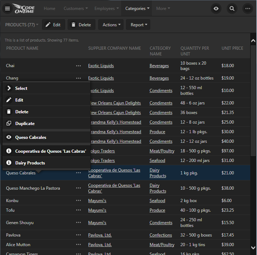Open the Categories menu
The height and width of the screenshot is (255, 257).
pos(137,8)
